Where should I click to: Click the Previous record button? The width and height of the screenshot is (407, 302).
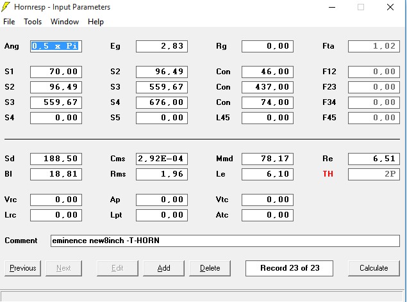pos(23,268)
